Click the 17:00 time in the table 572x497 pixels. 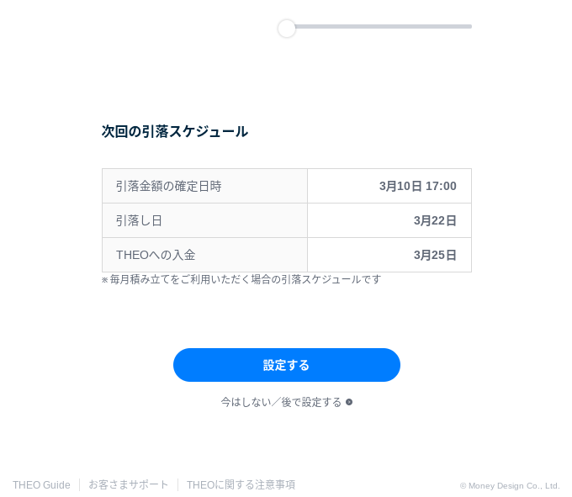pyautogui.click(x=441, y=186)
